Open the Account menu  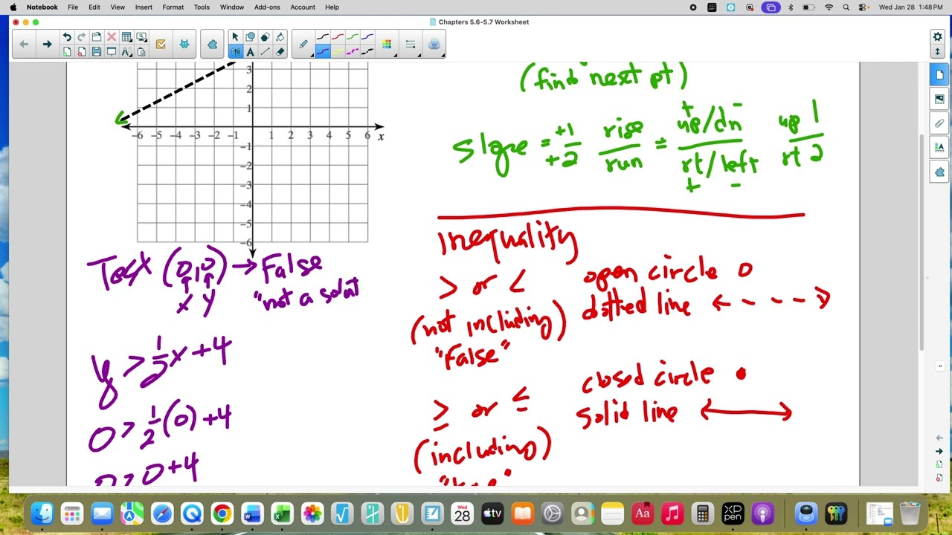click(303, 7)
